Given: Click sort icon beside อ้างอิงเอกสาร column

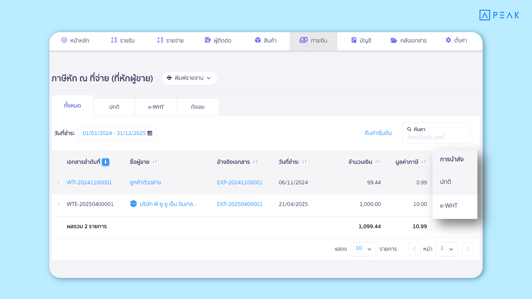Looking at the screenshot, I should coord(255,162).
